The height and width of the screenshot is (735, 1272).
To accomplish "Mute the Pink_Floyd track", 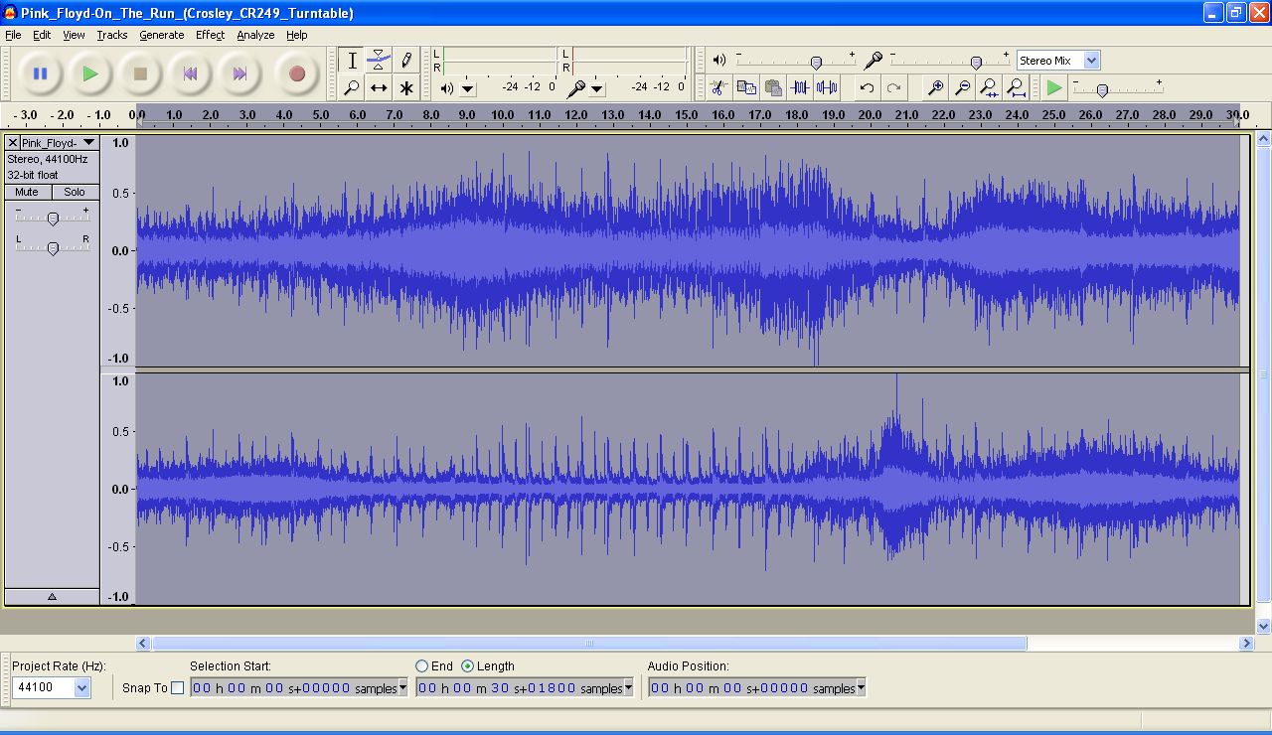I will tap(28, 192).
